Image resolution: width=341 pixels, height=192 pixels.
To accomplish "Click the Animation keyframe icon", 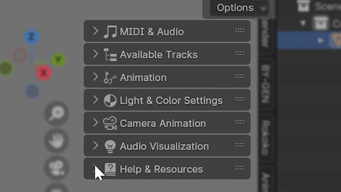I will (x=110, y=78).
